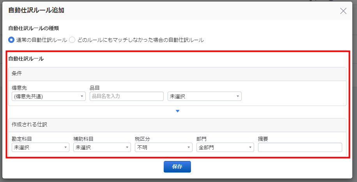Open the 得意先 dropdown
Image resolution: width=357 pixels, height=182 pixels.
(49, 96)
